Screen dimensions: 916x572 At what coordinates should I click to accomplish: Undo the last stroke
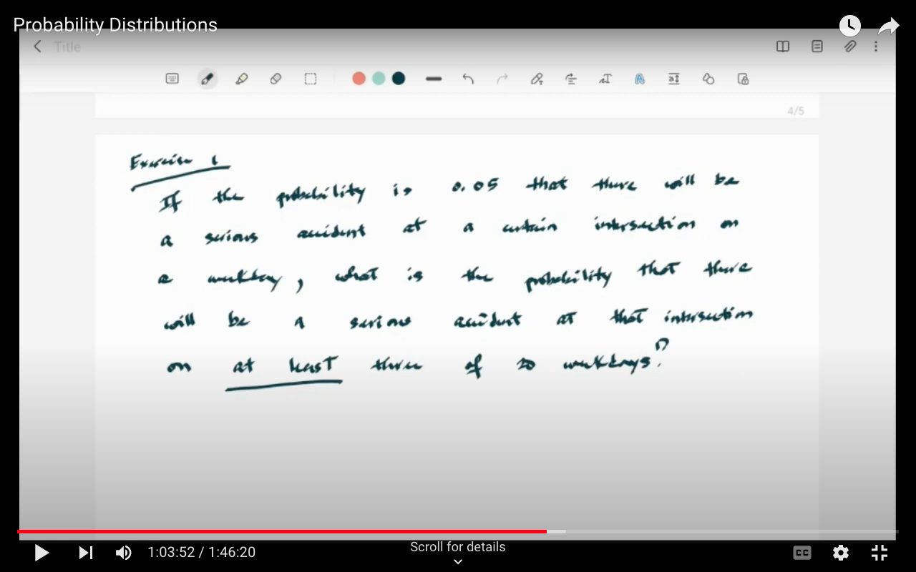pyautogui.click(x=468, y=79)
